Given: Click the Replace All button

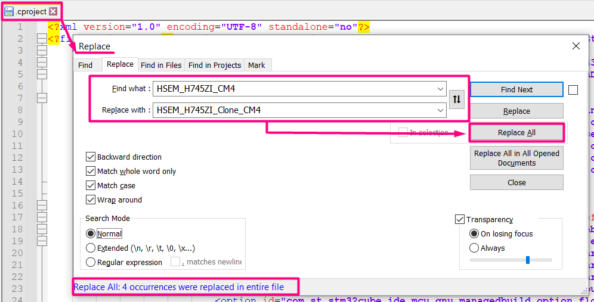Looking at the screenshot, I should (516, 133).
